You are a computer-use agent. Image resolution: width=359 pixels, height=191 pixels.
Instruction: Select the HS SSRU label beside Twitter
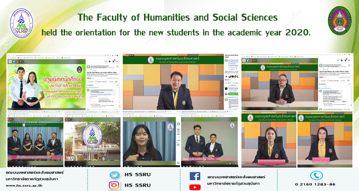pos(138,175)
